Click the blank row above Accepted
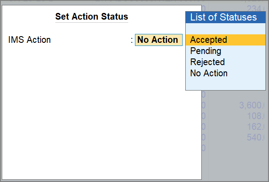Viewport: 269px width, 182px height. (225, 29)
